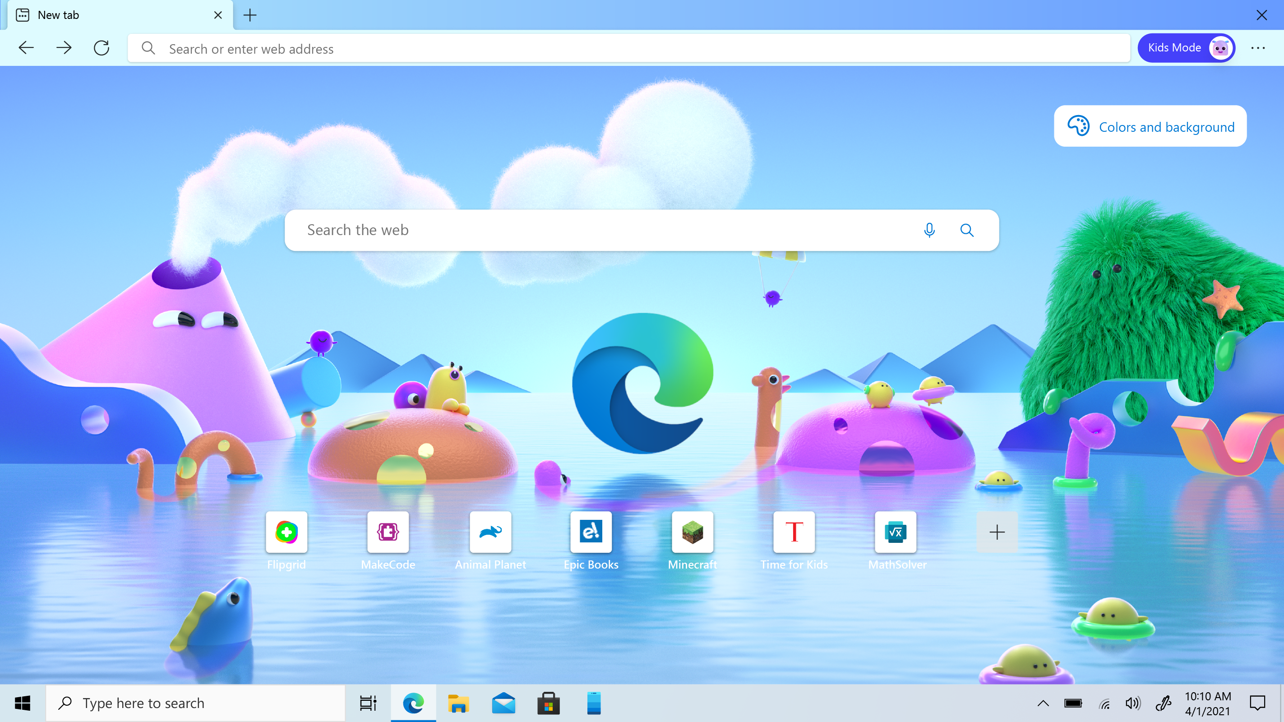Click the three-dot Edge settings menu
Screen dimensions: 1284x722
click(x=1258, y=47)
